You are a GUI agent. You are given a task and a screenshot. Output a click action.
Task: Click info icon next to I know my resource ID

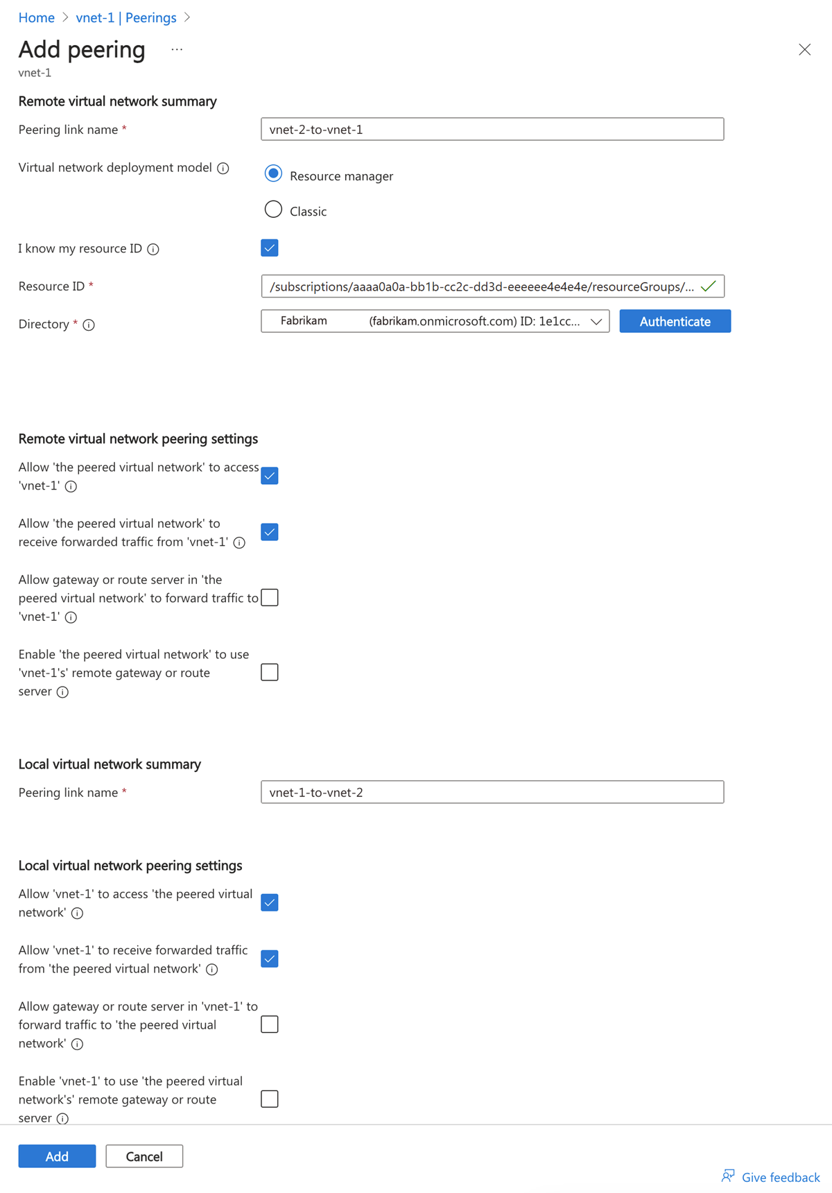point(153,249)
